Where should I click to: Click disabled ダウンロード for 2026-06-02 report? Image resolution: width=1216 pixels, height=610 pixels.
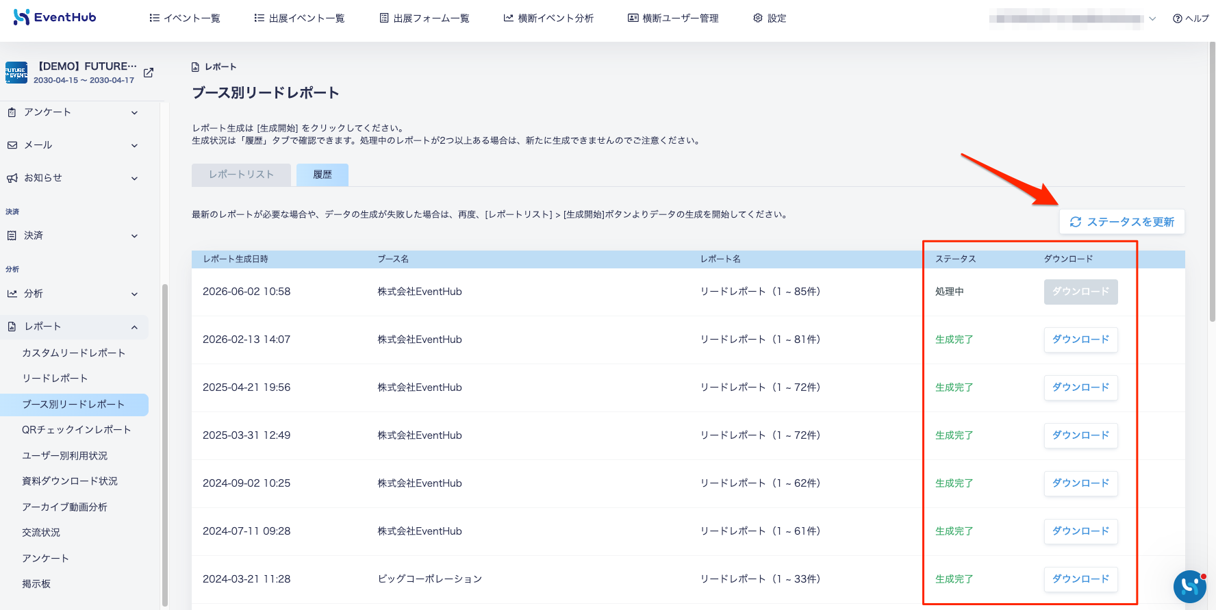pos(1080,292)
